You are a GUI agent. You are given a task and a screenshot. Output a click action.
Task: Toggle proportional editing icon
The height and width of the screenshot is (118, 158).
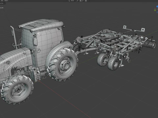pyautogui.click(x=86, y=1)
